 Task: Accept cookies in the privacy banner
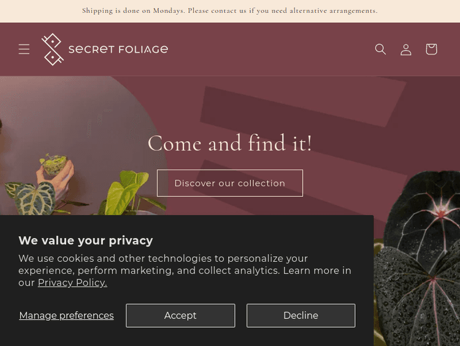pyautogui.click(x=180, y=315)
